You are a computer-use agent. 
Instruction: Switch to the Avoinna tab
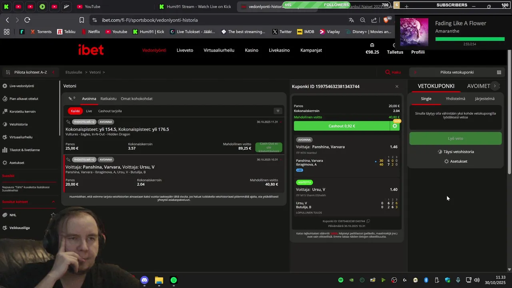click(89, 99)
